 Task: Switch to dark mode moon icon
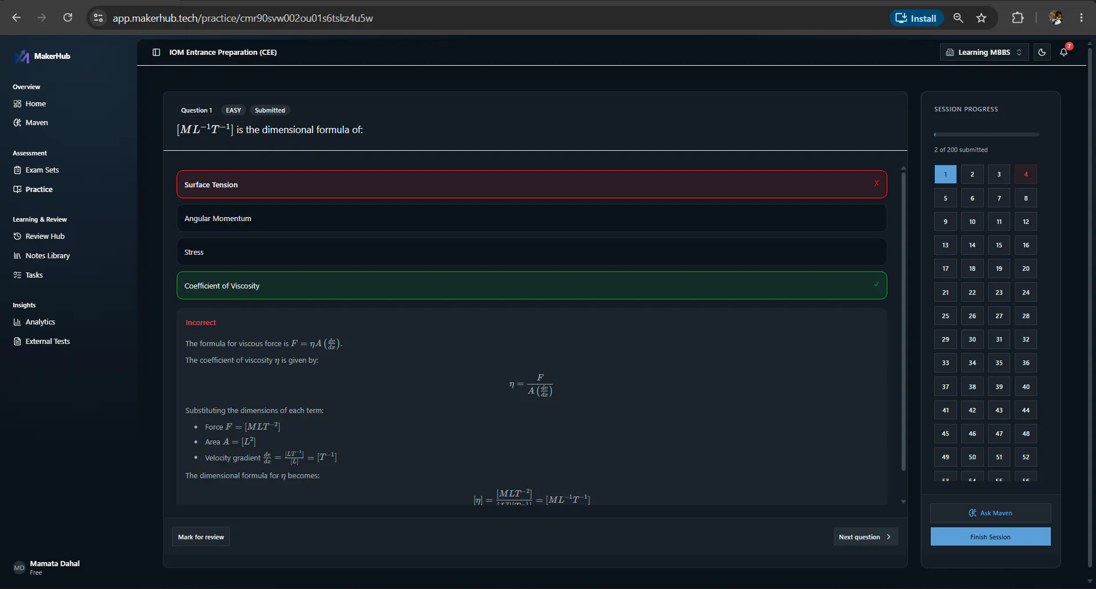coord(1042,52)
